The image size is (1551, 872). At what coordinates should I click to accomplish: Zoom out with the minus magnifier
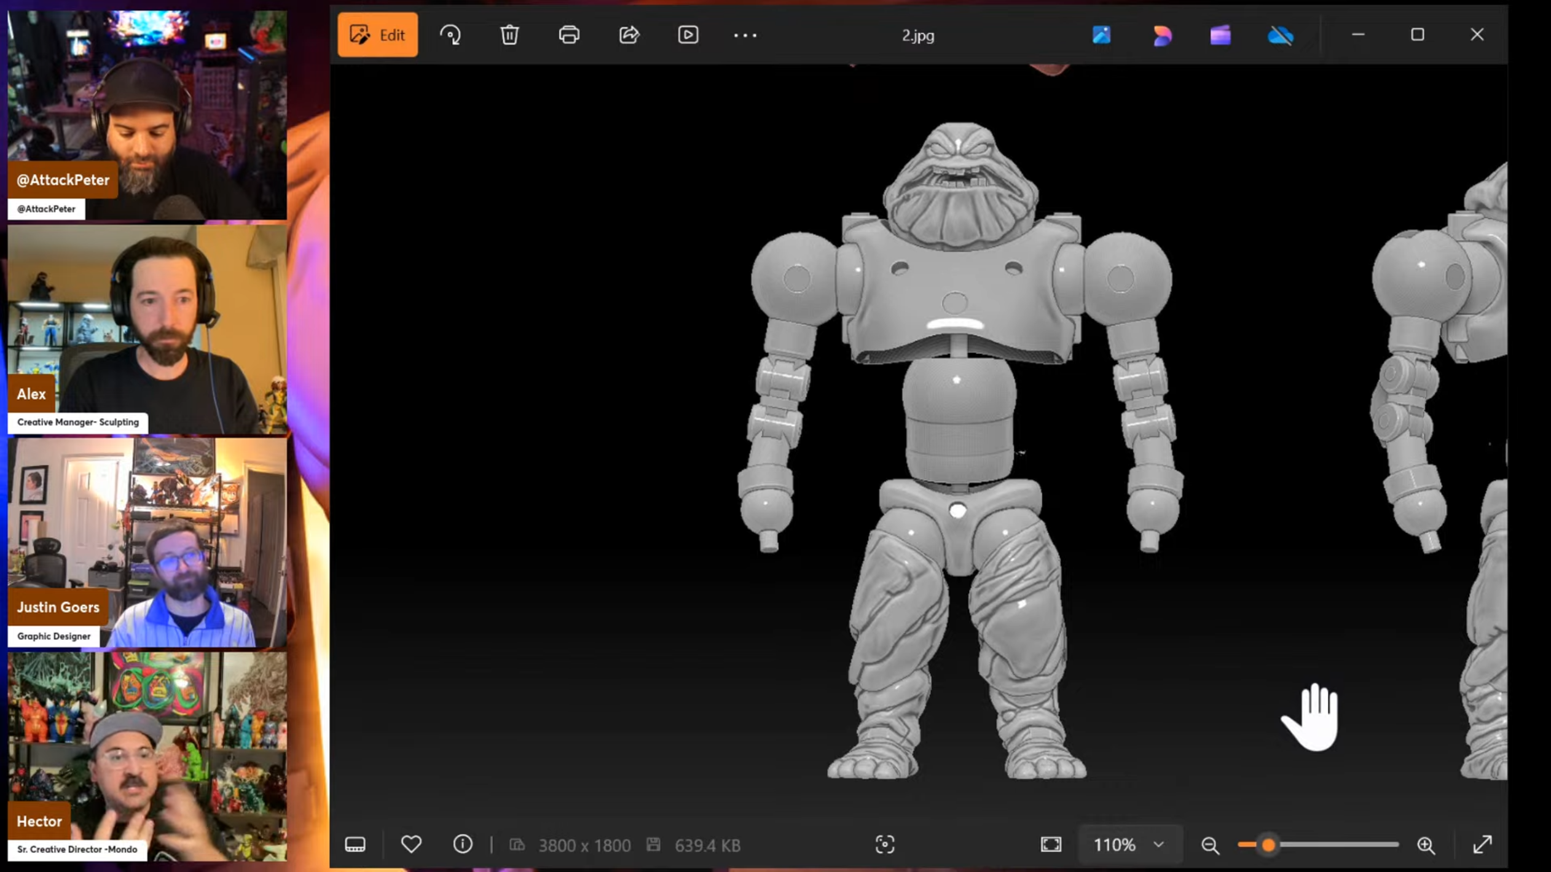click(1210, 846)
